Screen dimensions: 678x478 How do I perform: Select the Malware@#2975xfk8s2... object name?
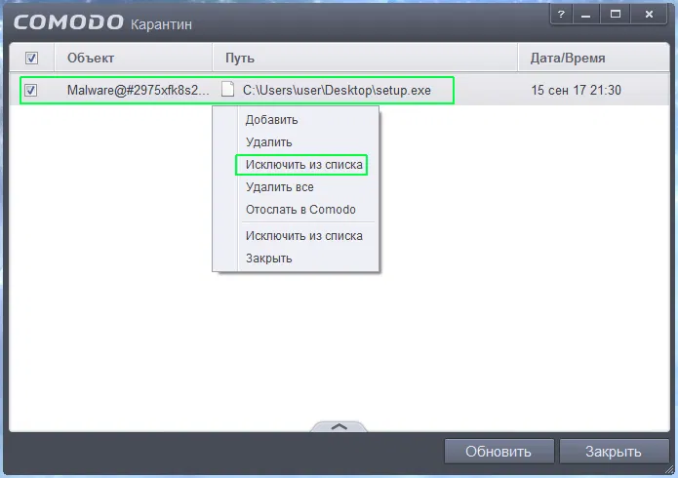click(x=138, y=90)
